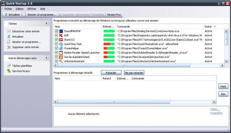Open the Editer... link
Viewport: 231px width, 133px height.
tap(215, 109)
